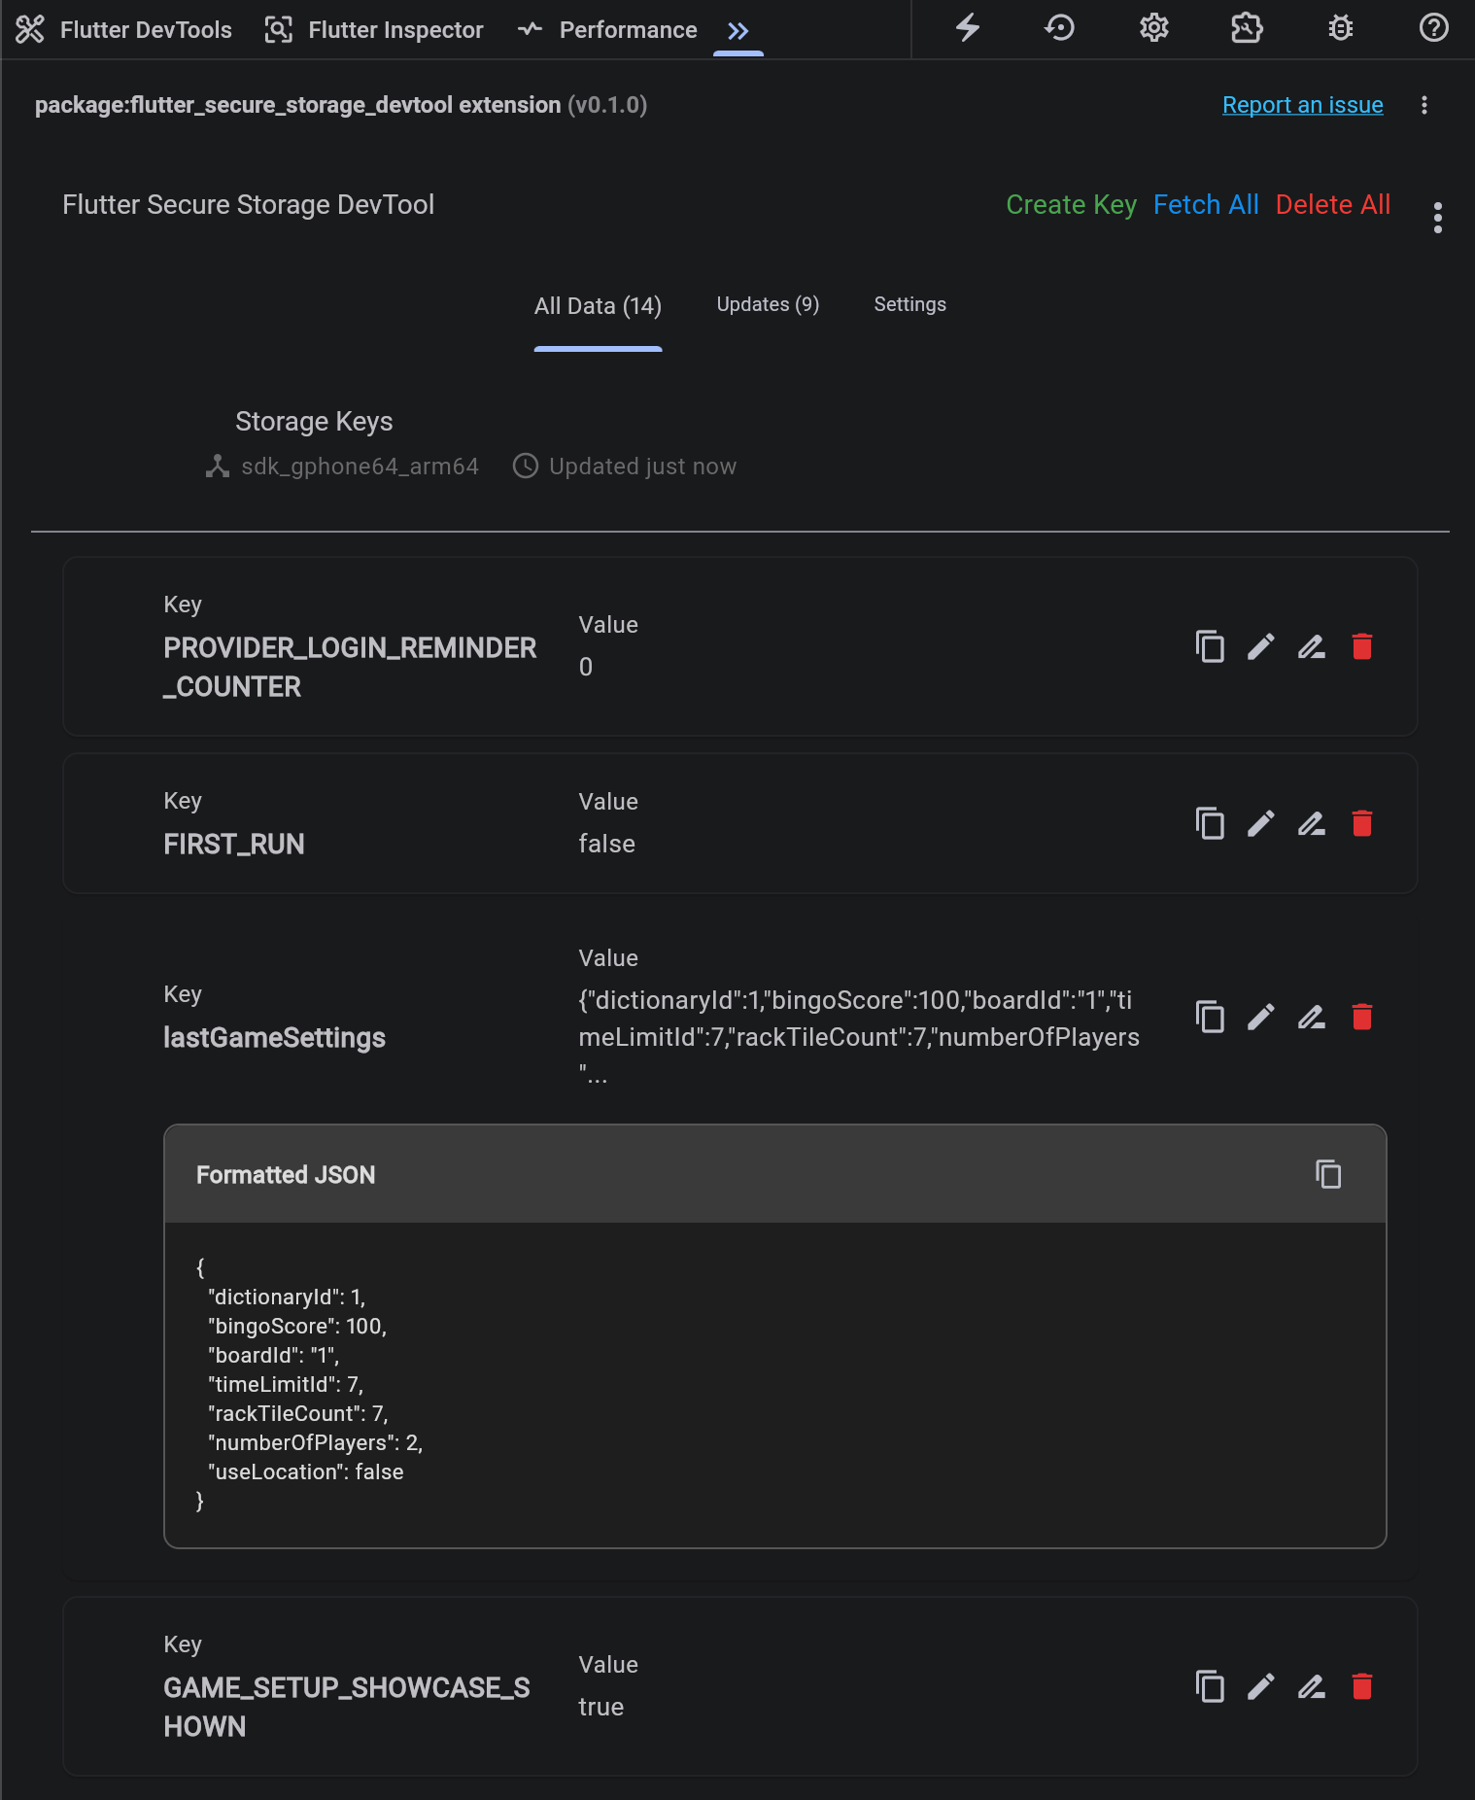Switch to the Performance tab
Viewport: 1475px width, 1800px height.
(607, 30)
